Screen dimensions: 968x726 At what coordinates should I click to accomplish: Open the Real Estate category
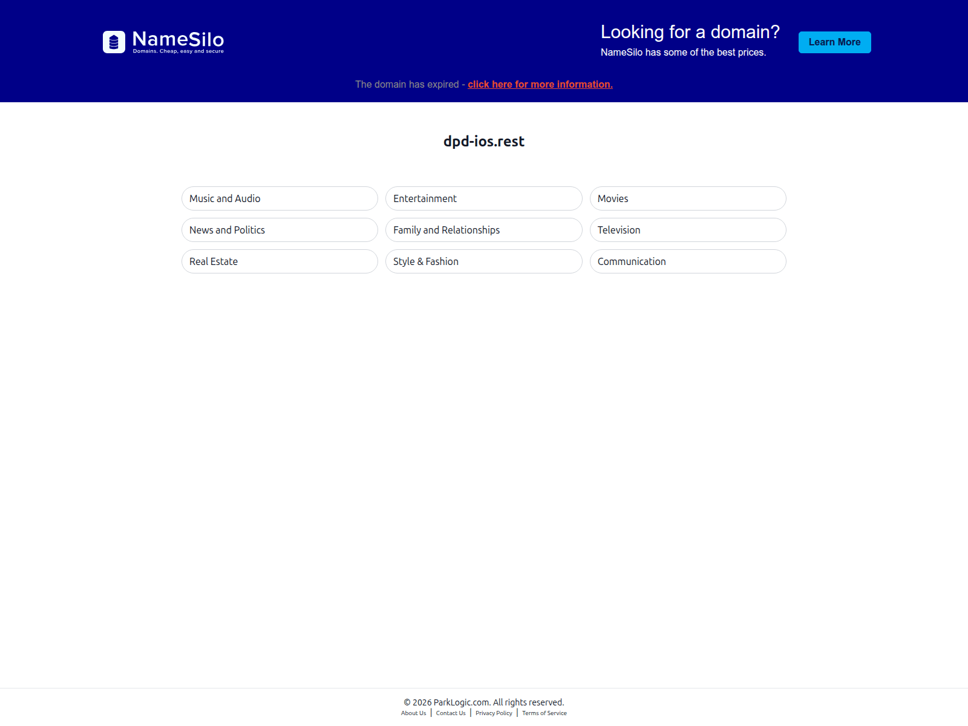(x=280, y=261)
